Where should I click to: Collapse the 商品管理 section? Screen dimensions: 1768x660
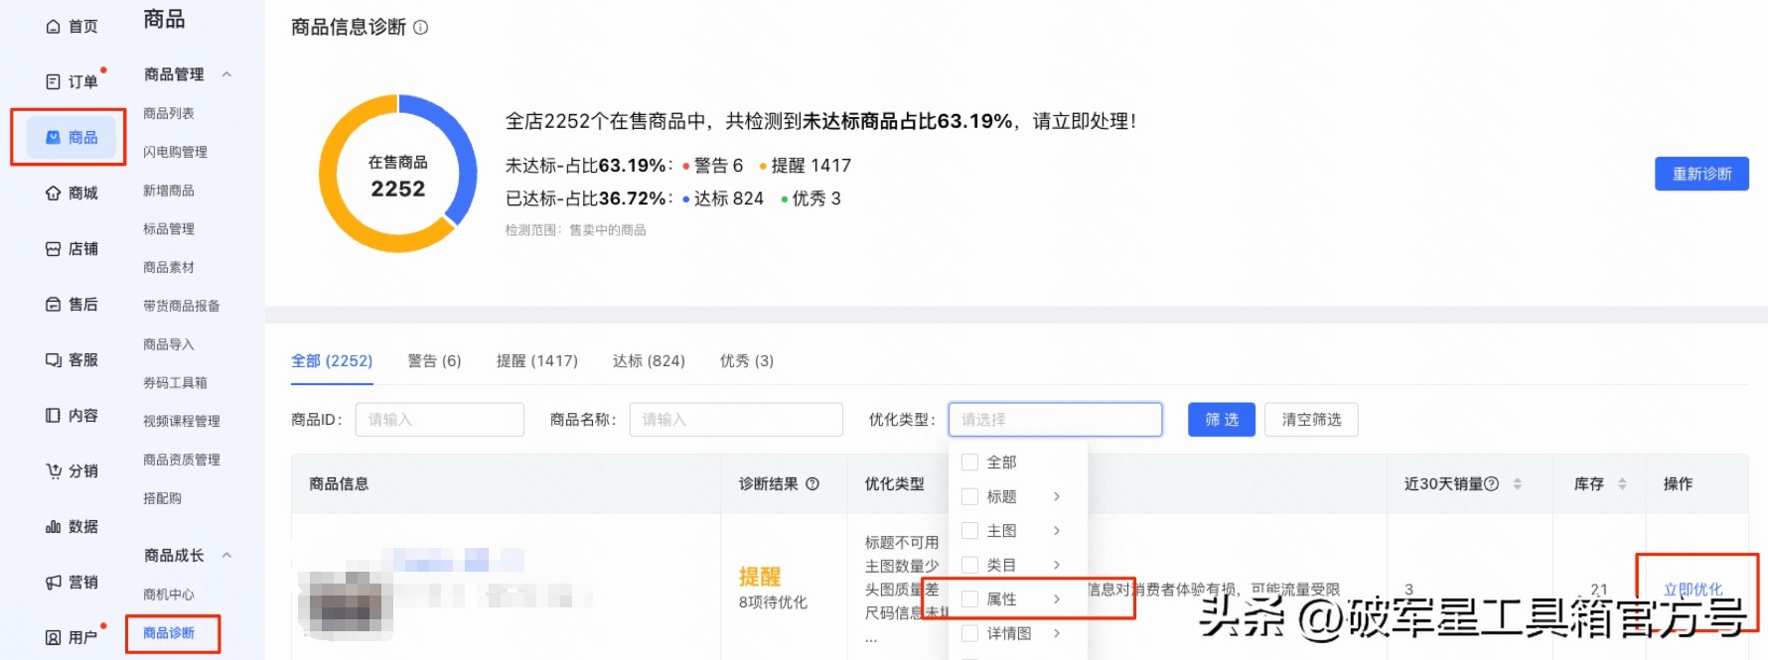227,73
